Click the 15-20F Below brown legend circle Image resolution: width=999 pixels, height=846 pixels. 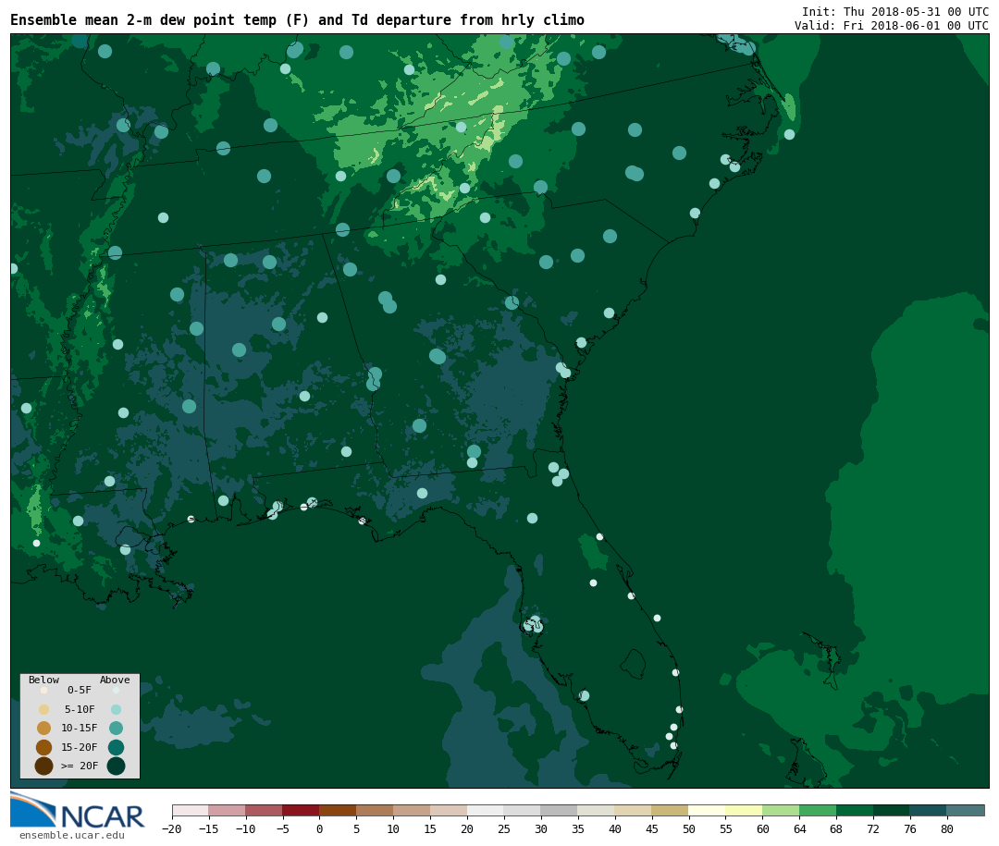point(43,747)
